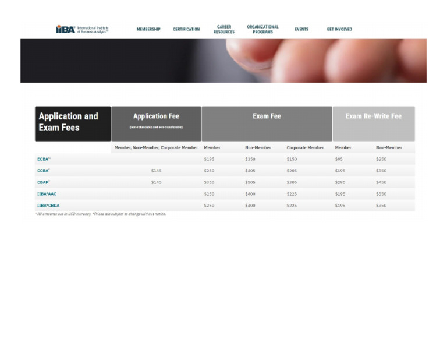Viewport: 447px width, 346px height.
Task: Click CBAP member exam fee $350
Action: click(209, 182)
